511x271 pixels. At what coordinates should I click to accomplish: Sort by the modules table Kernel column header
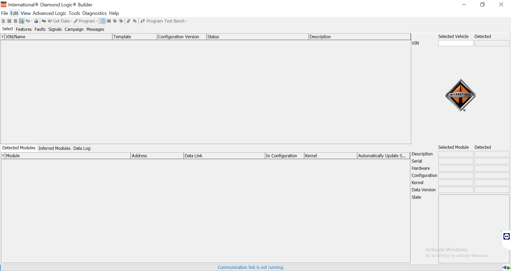point(331,156)
